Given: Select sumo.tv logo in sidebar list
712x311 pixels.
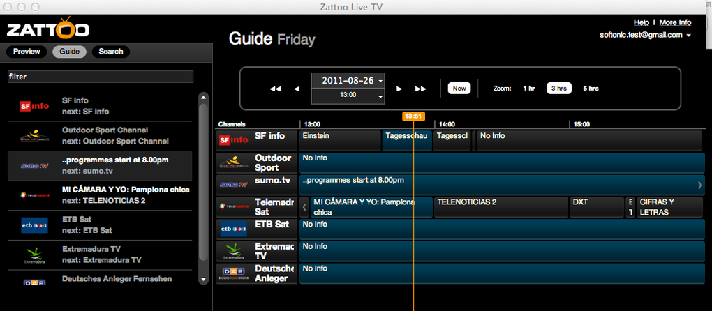Looking at the screenshot, I should [34, 166].
